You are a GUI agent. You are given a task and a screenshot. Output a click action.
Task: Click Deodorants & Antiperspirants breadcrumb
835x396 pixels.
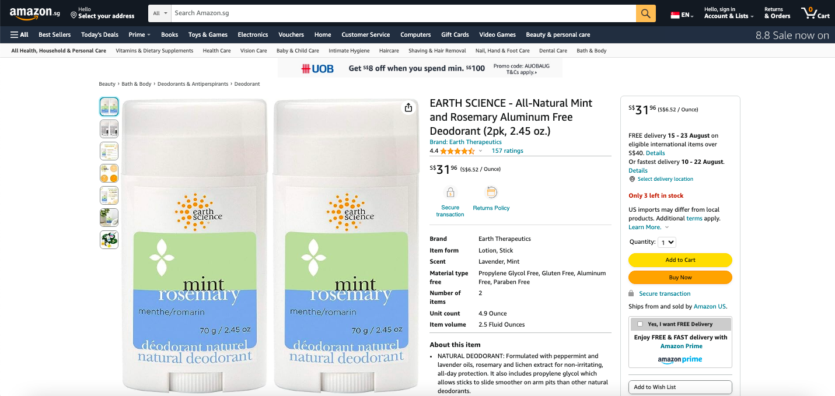[193, 84]
